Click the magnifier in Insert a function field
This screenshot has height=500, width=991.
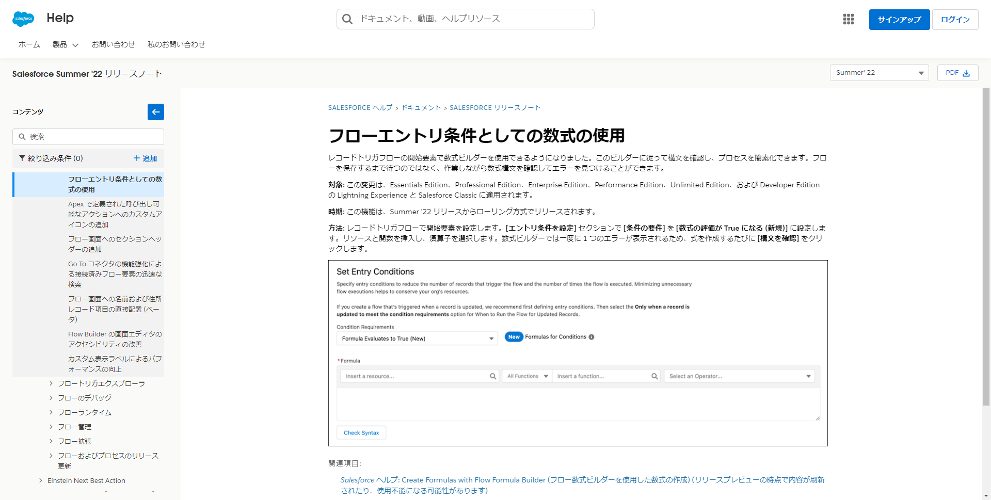(654, 376)
